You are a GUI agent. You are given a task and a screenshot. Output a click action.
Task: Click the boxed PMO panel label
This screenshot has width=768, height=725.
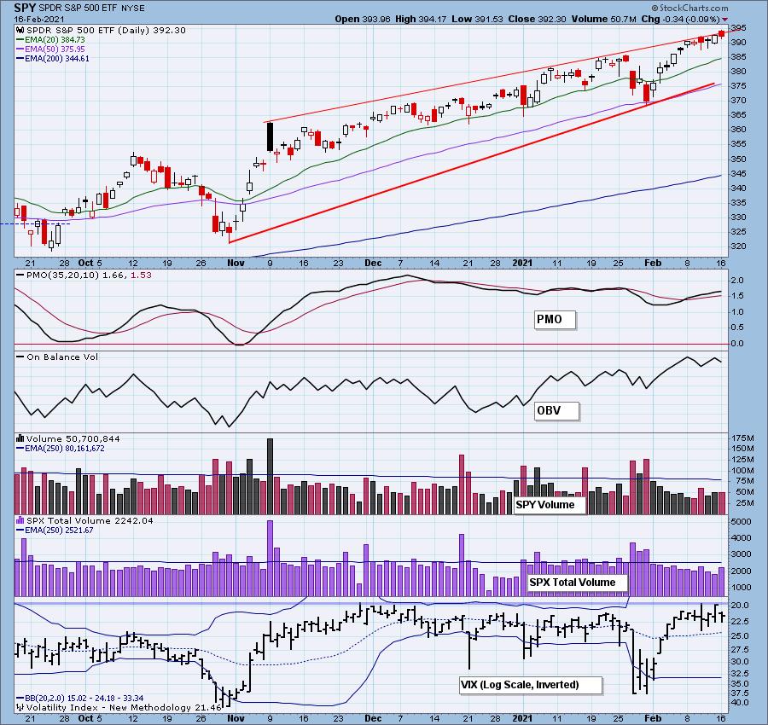555,320
